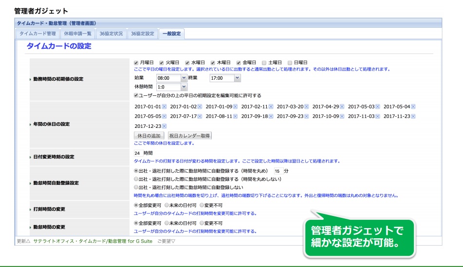463x267 pixels.
Task: Enable the 日曜日 checkbox
Action: [290, 63]
